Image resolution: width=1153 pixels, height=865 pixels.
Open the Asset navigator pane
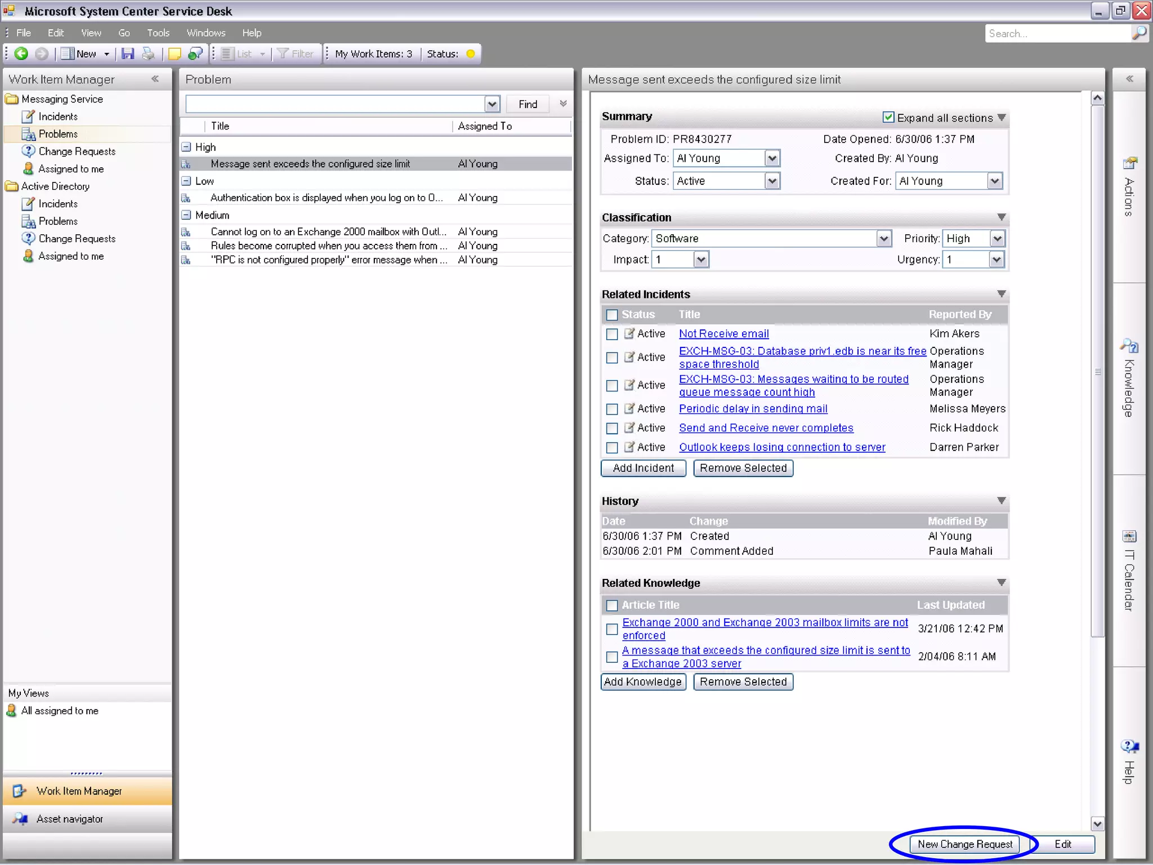[69, 819]
